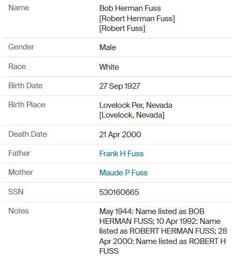Screen dimensions: 232x261
Task: Click the alternate name Robert Fuss
Action: click(122, 28)
